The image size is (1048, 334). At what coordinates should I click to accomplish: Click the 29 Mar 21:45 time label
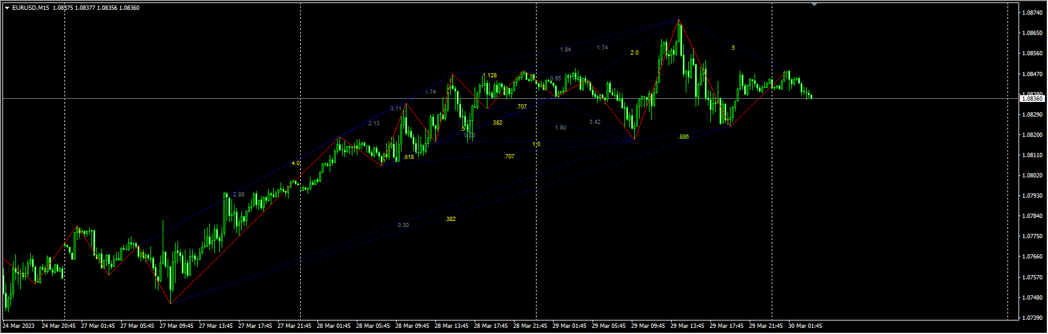tap(766, 326)
